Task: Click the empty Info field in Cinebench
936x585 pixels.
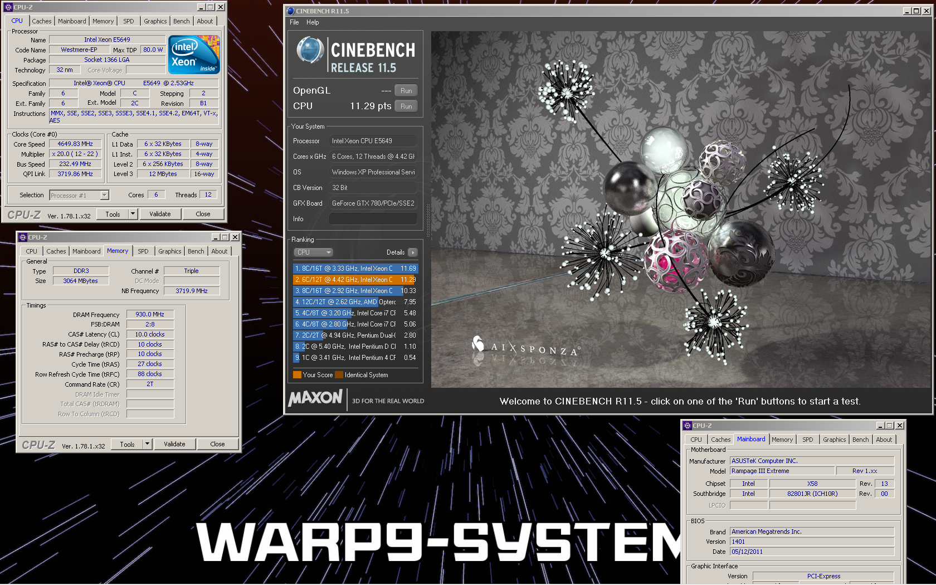Action: pos(373,219)
